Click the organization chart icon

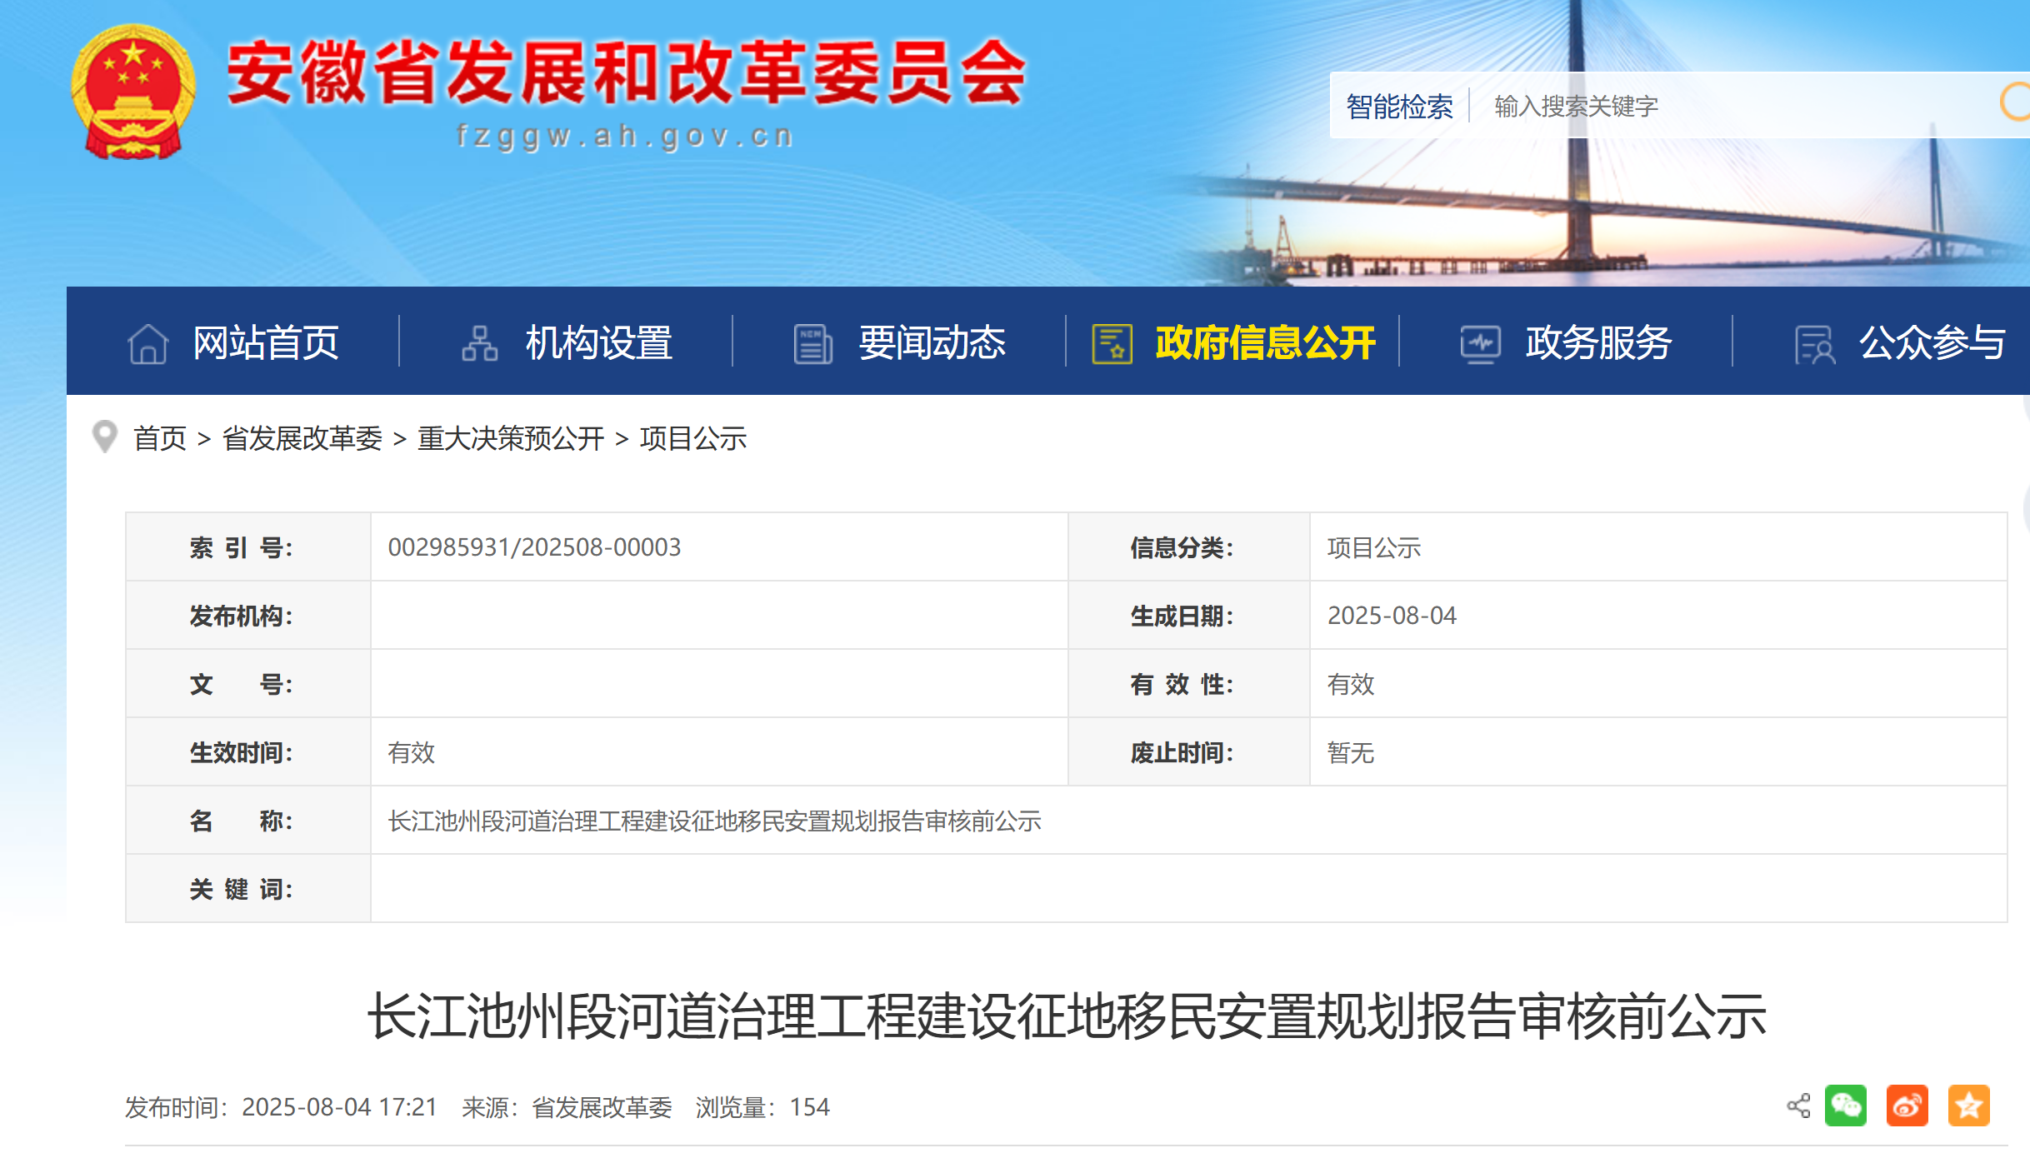pyautogui.click(x=480, y=343)
